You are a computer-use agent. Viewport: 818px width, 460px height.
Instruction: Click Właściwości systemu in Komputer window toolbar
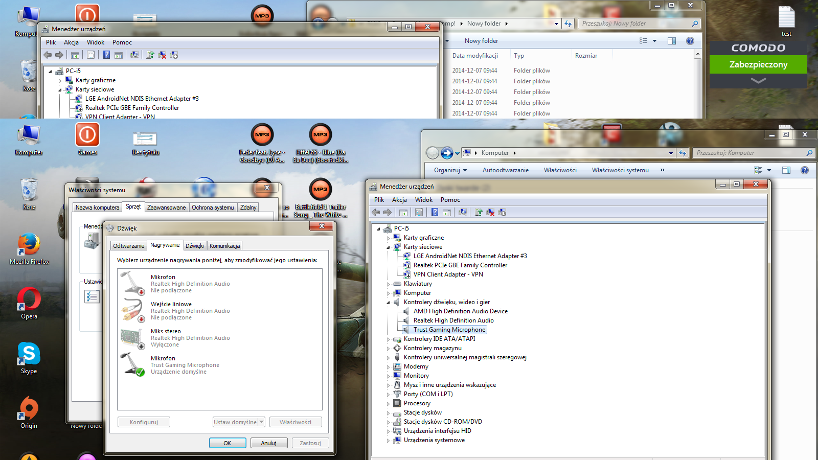(x=620, y=170)
